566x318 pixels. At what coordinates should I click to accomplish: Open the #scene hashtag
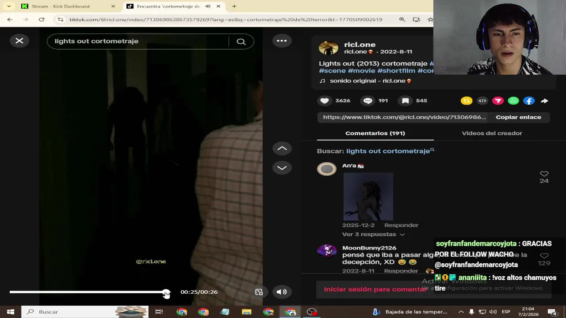pyautogui.click(x=332, y=71)
